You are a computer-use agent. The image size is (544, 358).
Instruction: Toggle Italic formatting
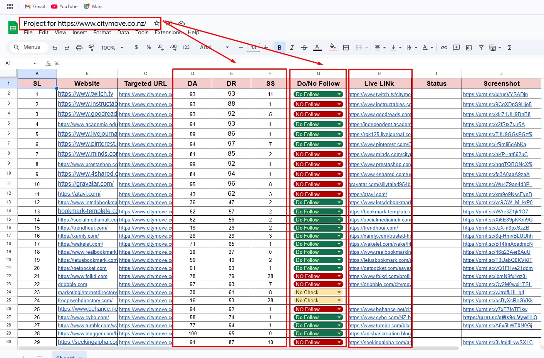click(292, 48)
